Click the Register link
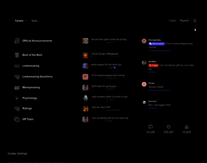This screenshot has width=207, height=163. [x=184, y=21]
